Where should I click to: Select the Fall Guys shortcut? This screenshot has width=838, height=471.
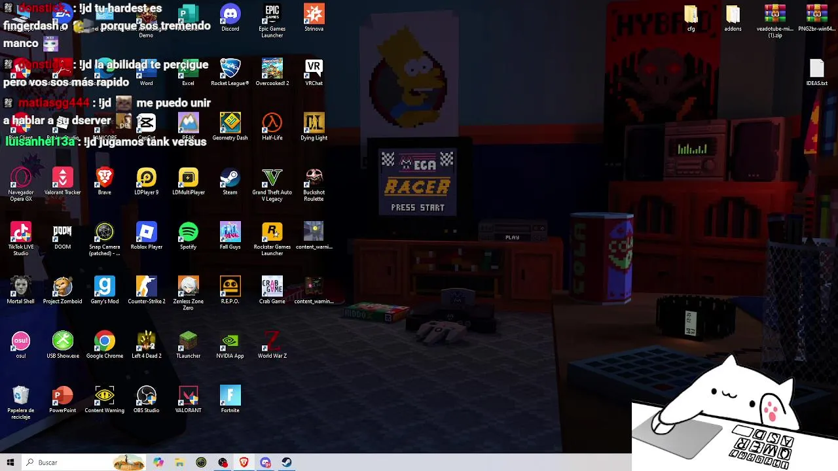coord(230,235)
